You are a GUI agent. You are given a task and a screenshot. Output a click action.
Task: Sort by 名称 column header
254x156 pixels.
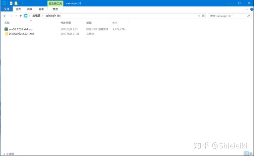click(7, 23)
